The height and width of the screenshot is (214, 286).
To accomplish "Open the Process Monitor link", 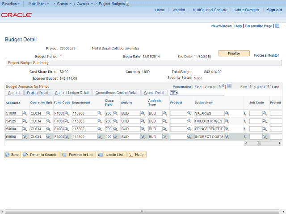I will coord(266,55).
